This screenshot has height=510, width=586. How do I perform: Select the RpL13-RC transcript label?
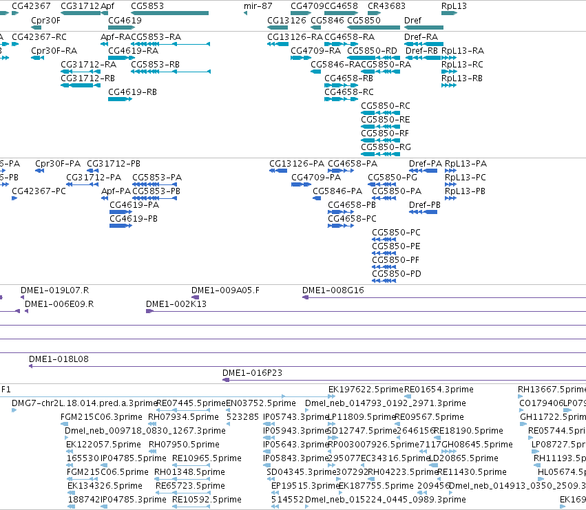(462, 65)
